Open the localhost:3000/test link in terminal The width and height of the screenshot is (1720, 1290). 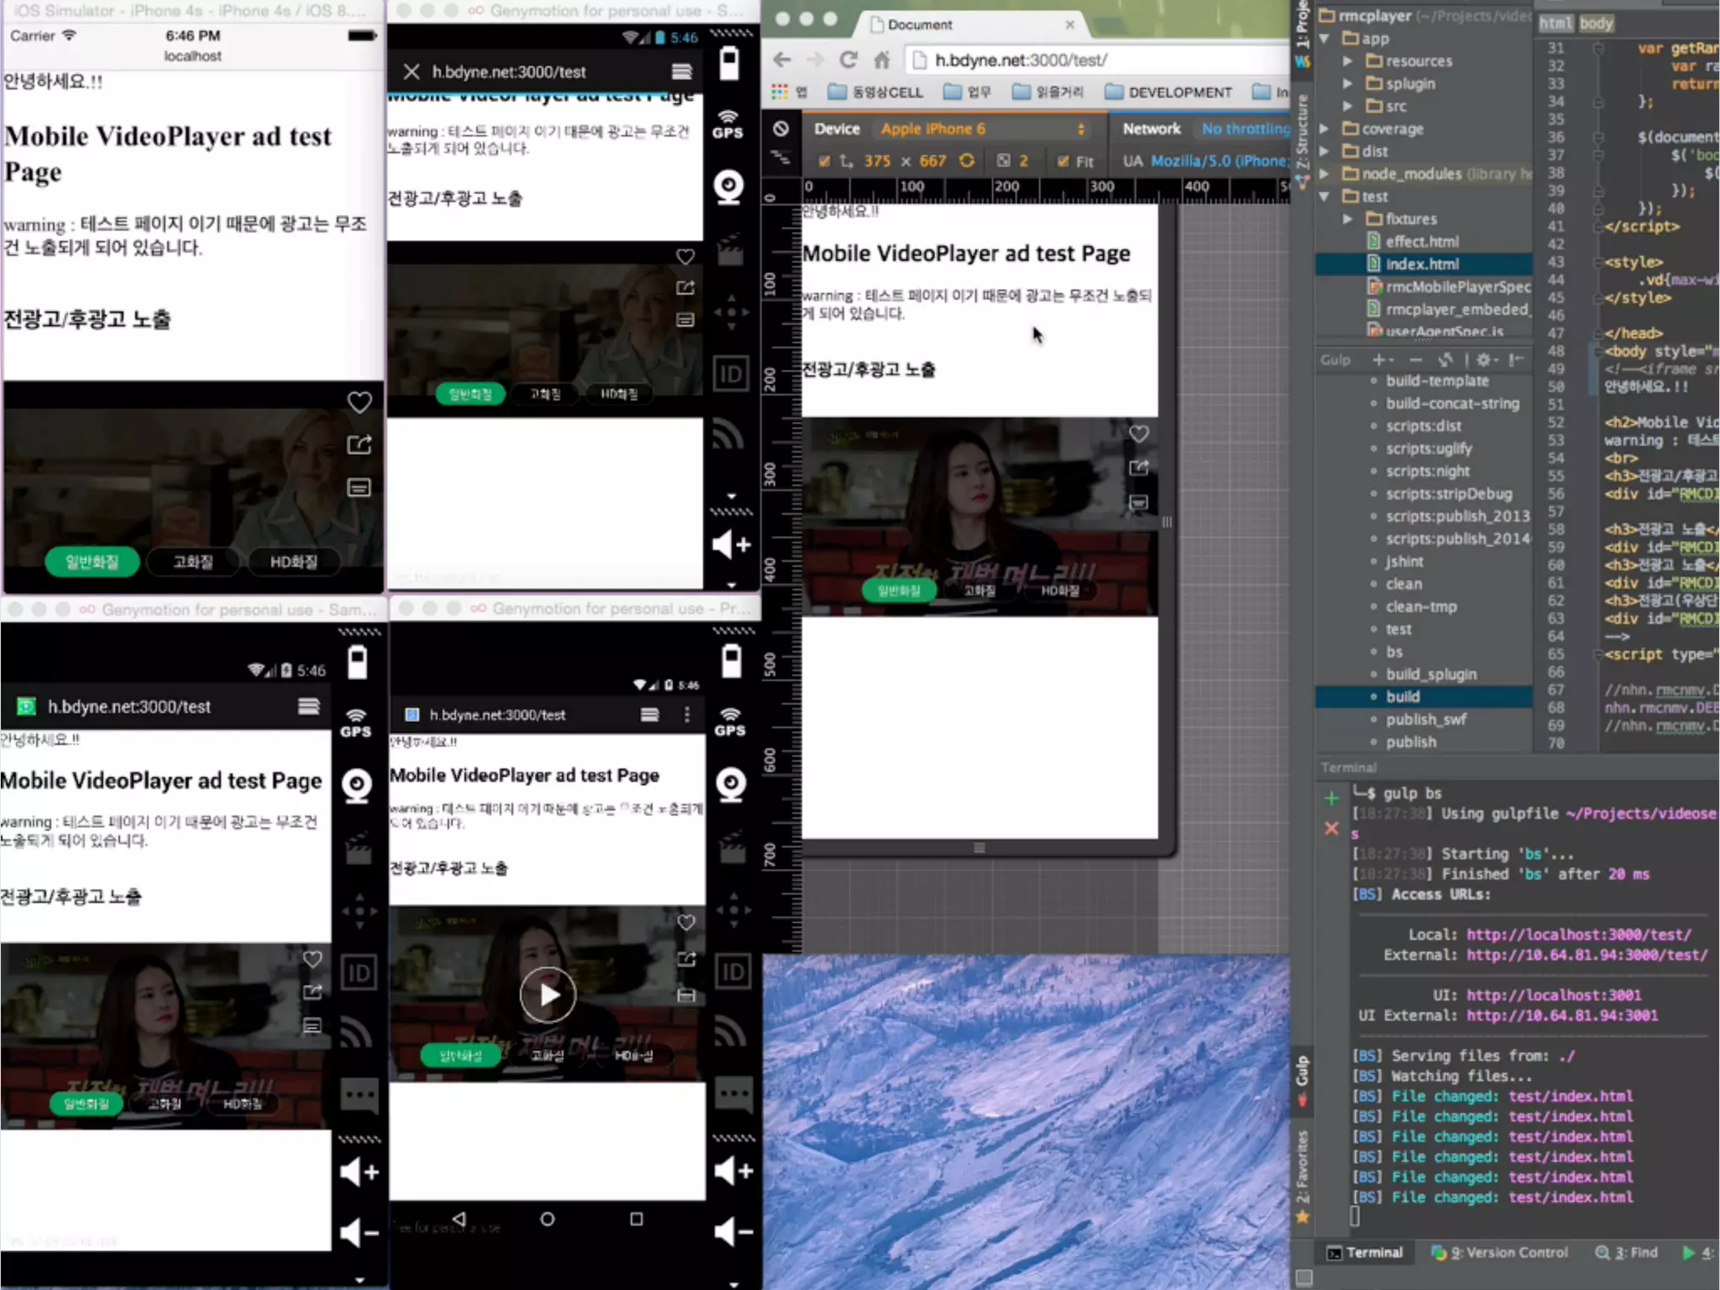(x=1579, y=935)
